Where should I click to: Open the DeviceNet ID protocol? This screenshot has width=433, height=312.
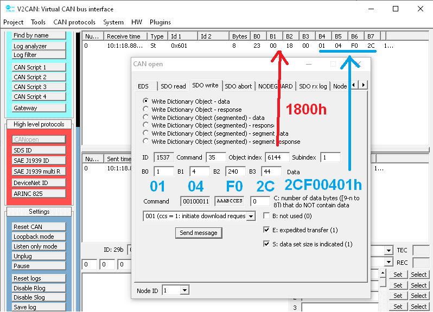click(39, 183)
